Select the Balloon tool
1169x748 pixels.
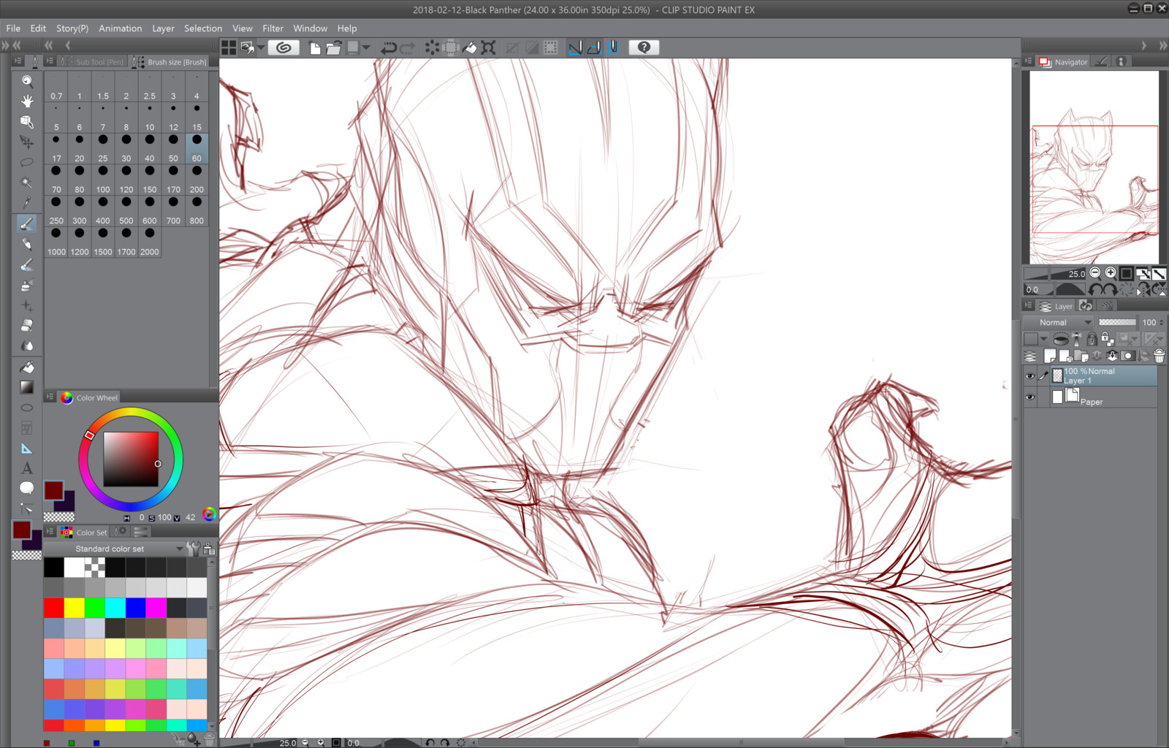(27, 488)
